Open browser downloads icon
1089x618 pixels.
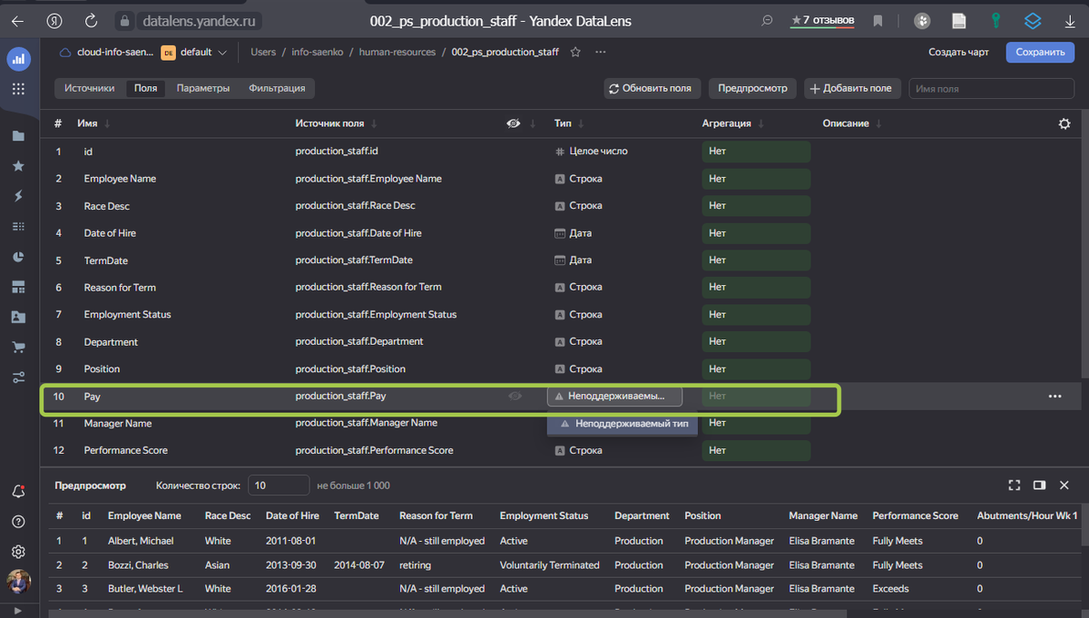click(x=1069, y=20)
